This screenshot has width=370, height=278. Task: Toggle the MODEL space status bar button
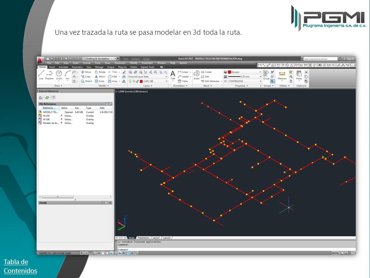pyautogui.click(x=335, y=253)
